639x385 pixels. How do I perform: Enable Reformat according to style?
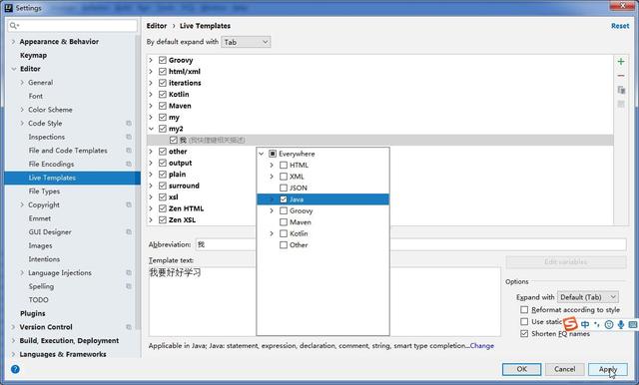coord(524,310)
